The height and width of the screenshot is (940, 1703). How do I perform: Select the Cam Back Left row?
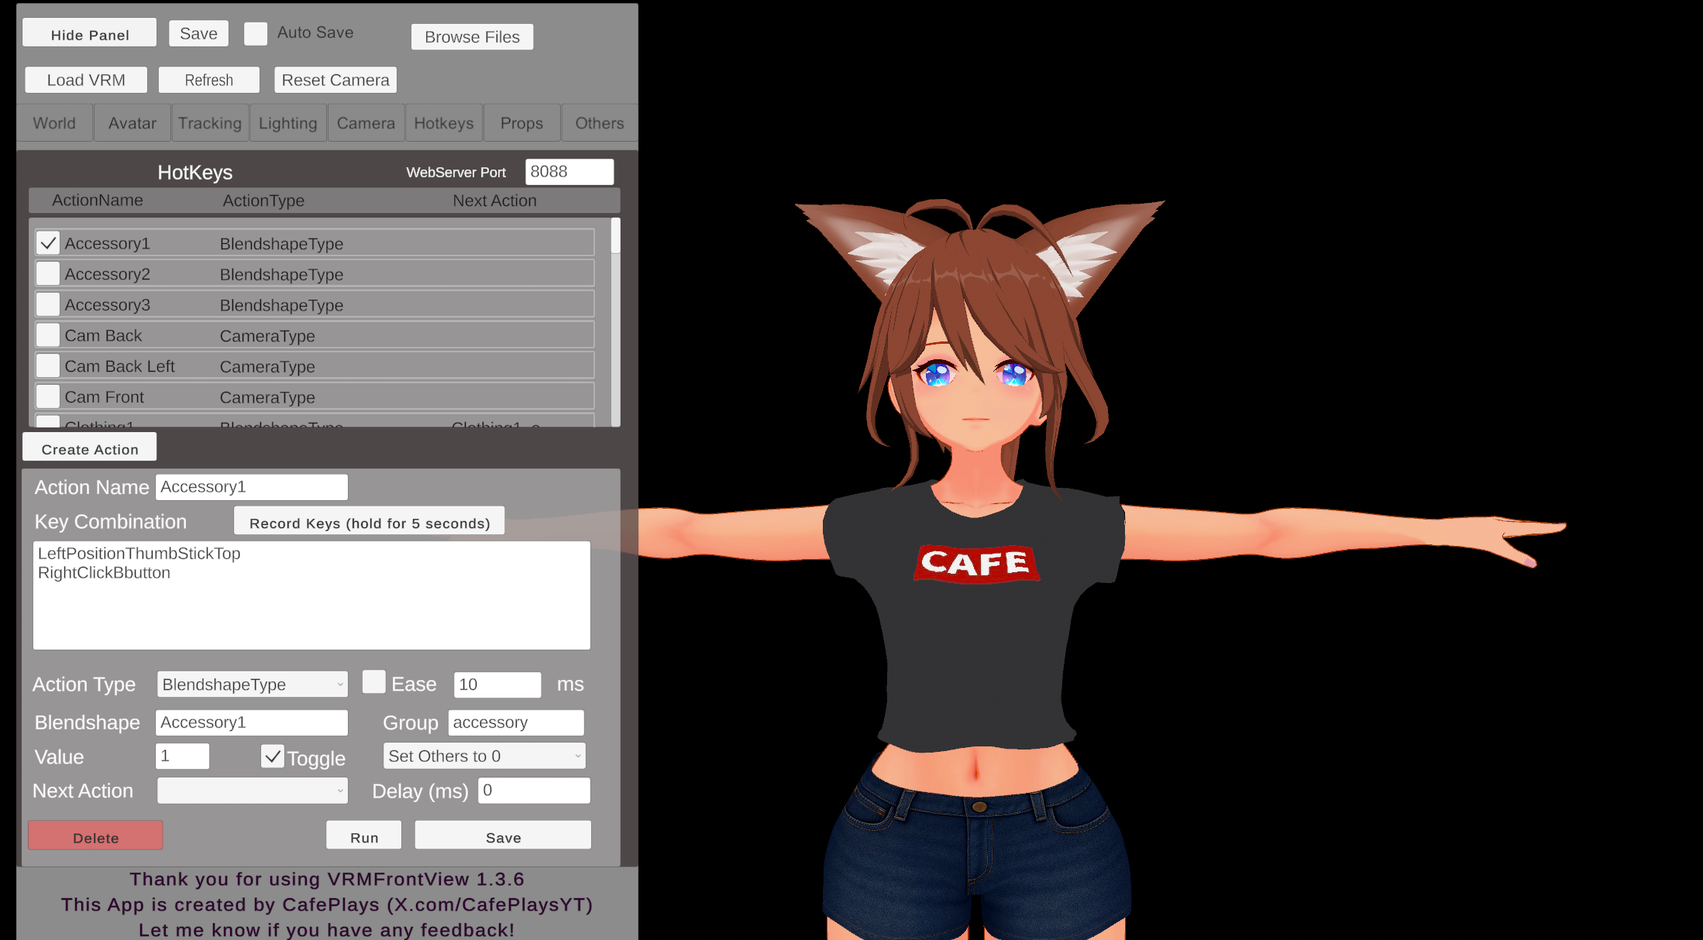314,366
